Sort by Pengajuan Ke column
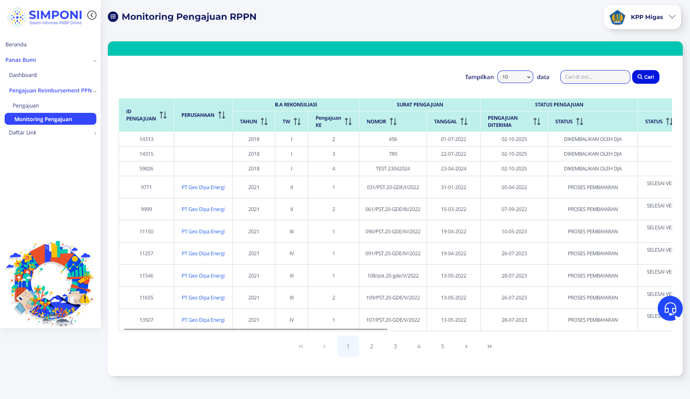This screenshot has height=399, width=690. tap(348, 121)
